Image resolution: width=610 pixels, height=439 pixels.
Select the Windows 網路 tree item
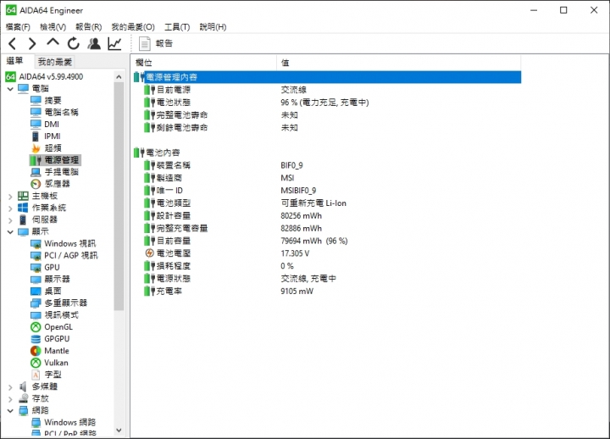pos(70,423)
